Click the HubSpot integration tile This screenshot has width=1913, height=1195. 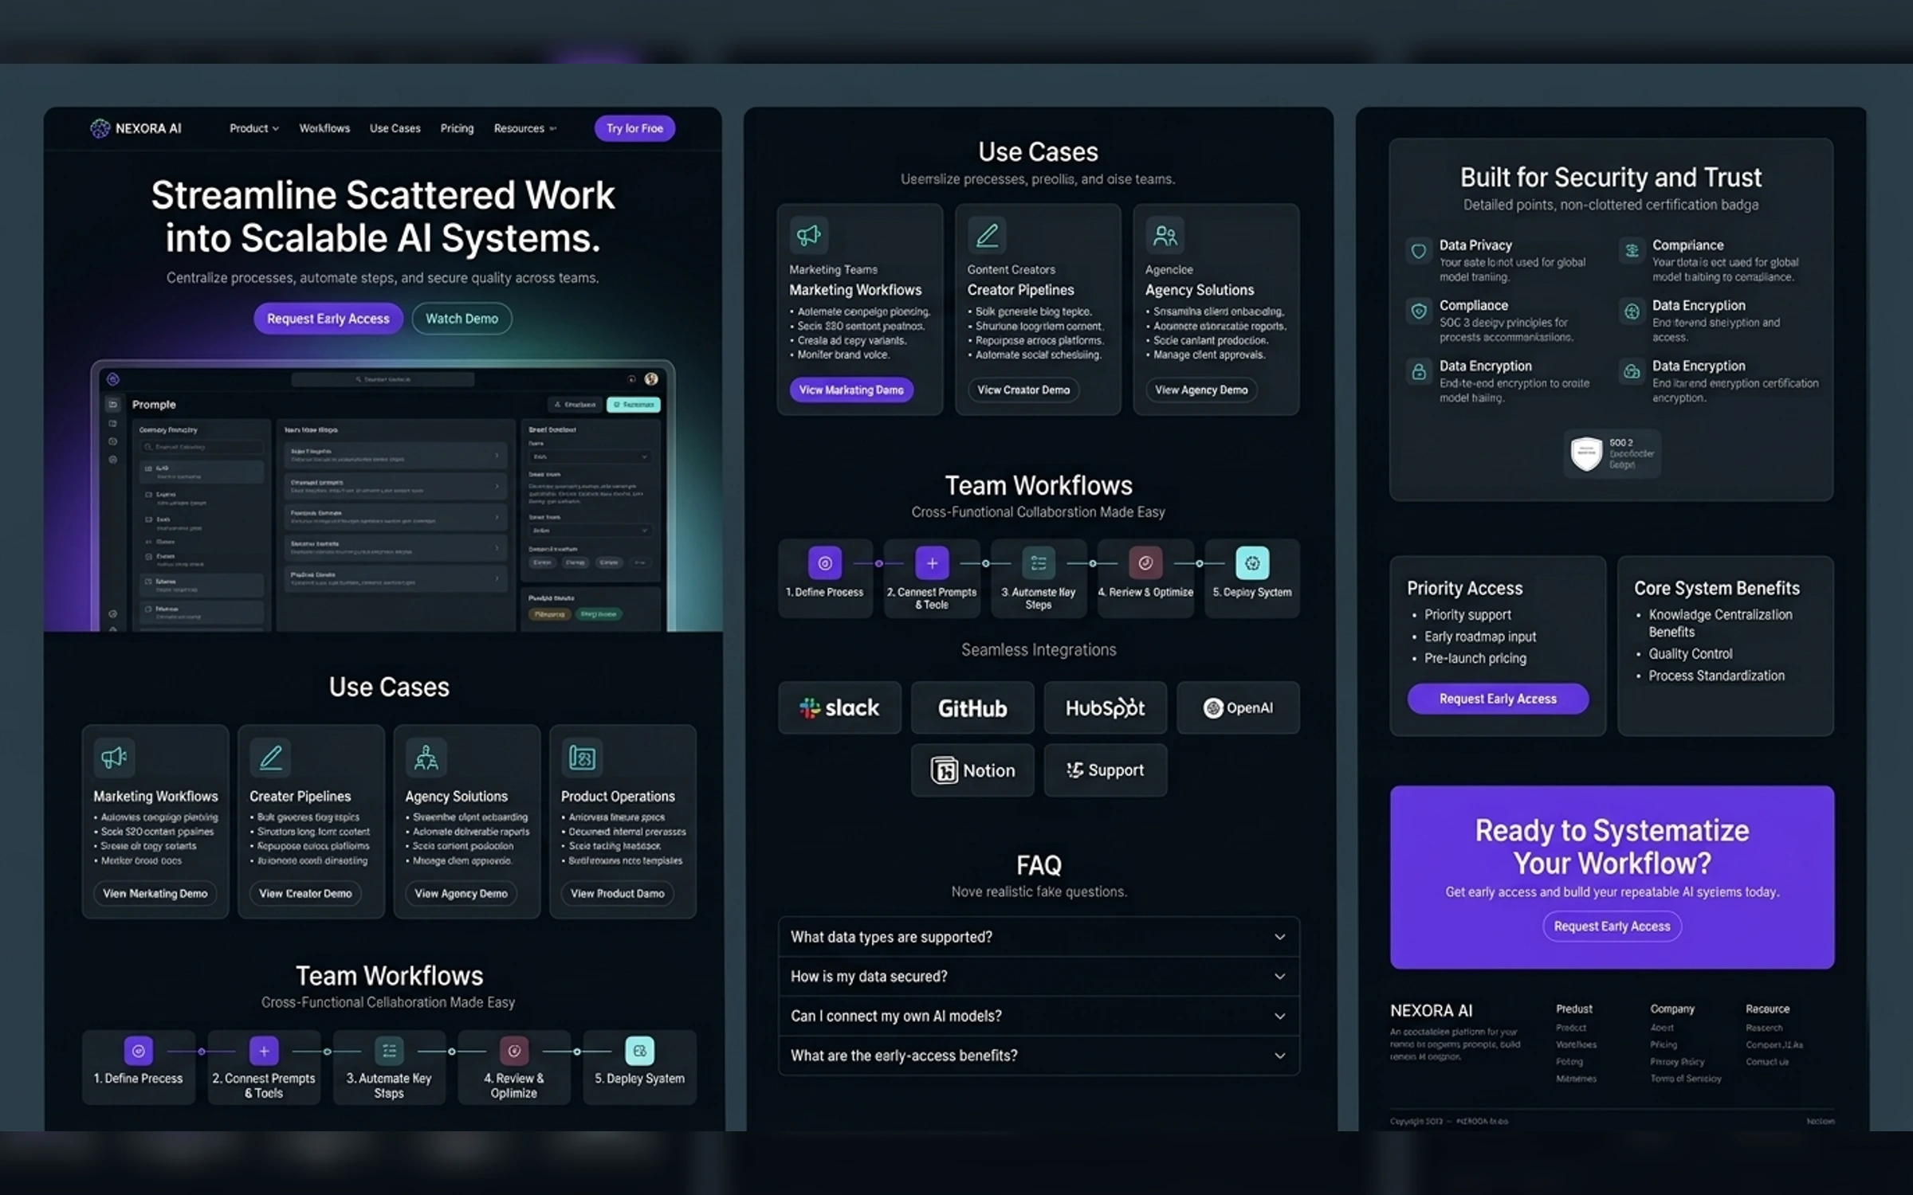1106,707
